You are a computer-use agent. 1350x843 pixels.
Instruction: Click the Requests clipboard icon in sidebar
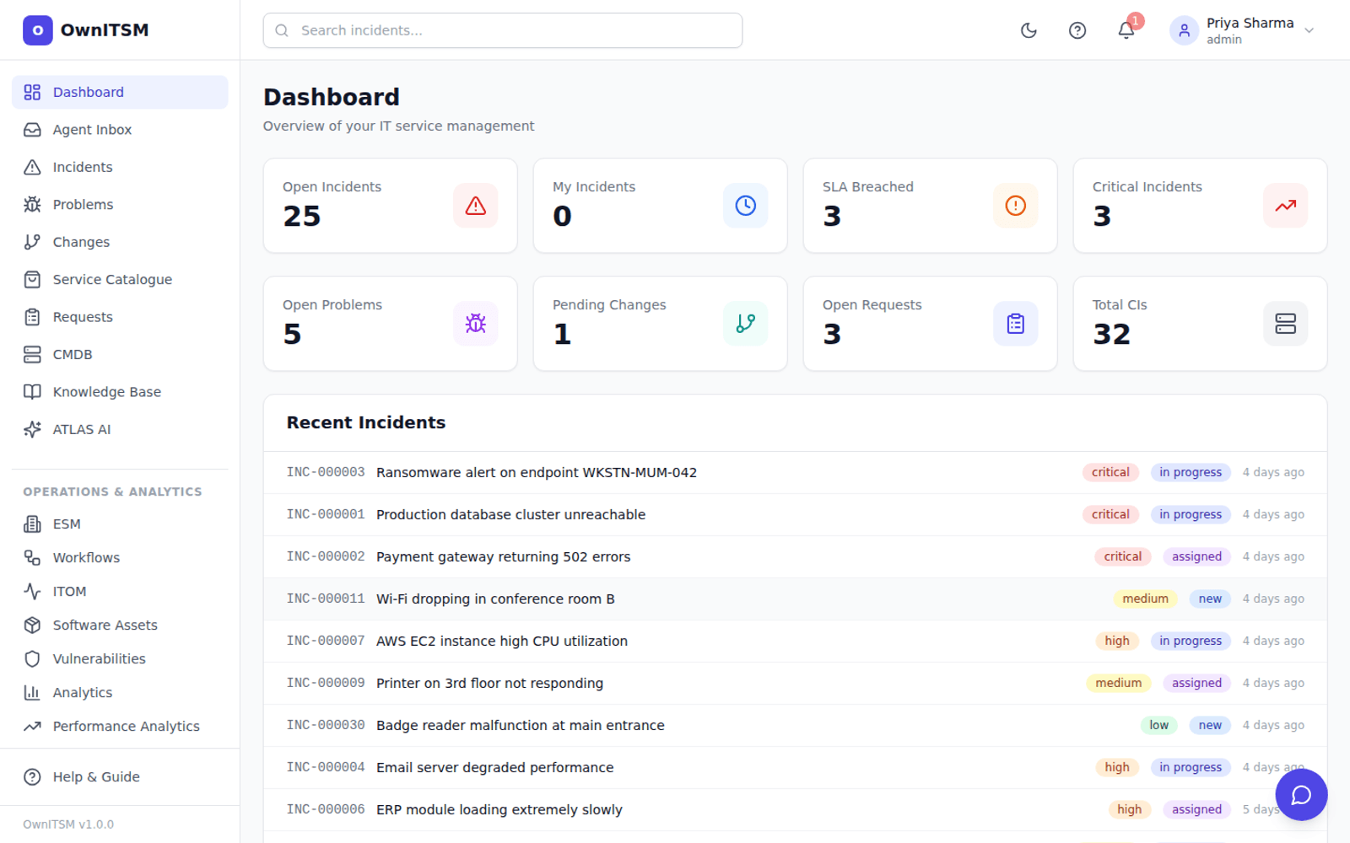(x=32, y=317)
